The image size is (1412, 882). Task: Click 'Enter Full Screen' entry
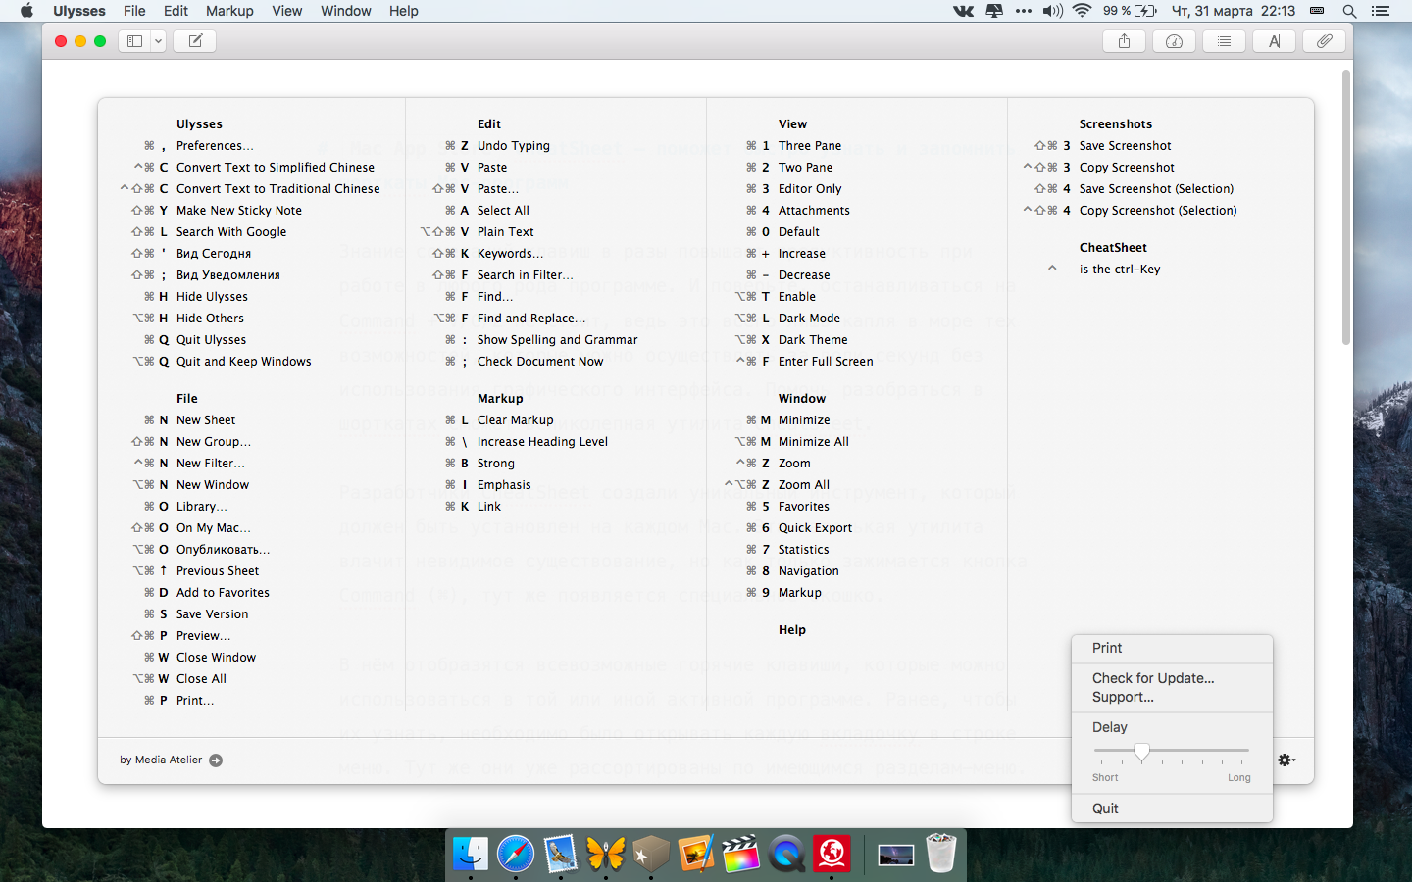click(826, 362)
